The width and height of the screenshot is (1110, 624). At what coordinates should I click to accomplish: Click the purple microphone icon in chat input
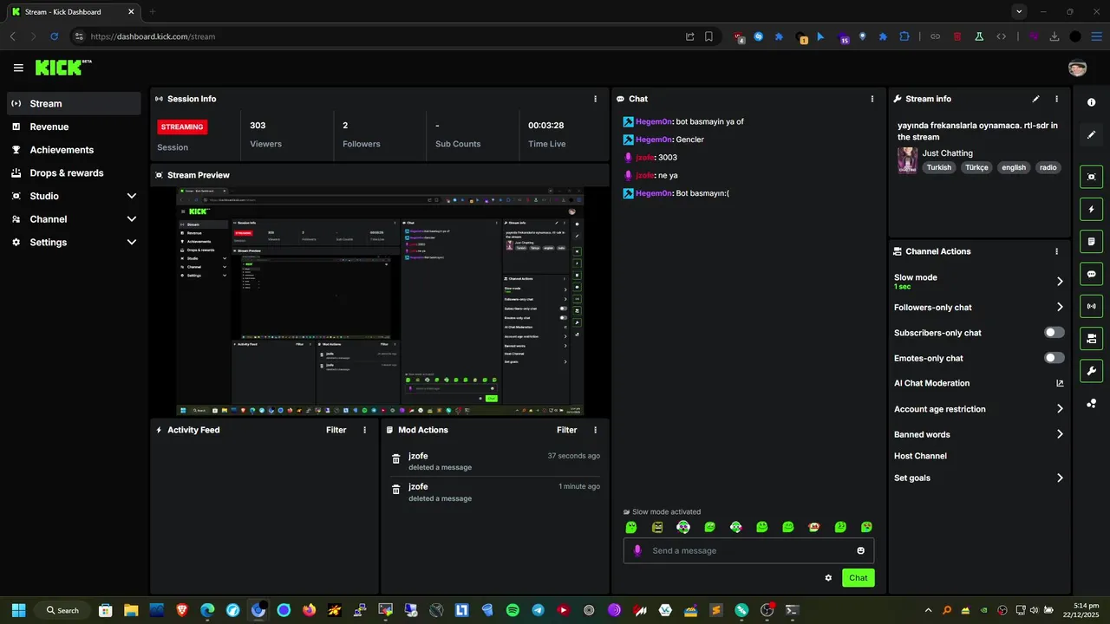point(637,550)
